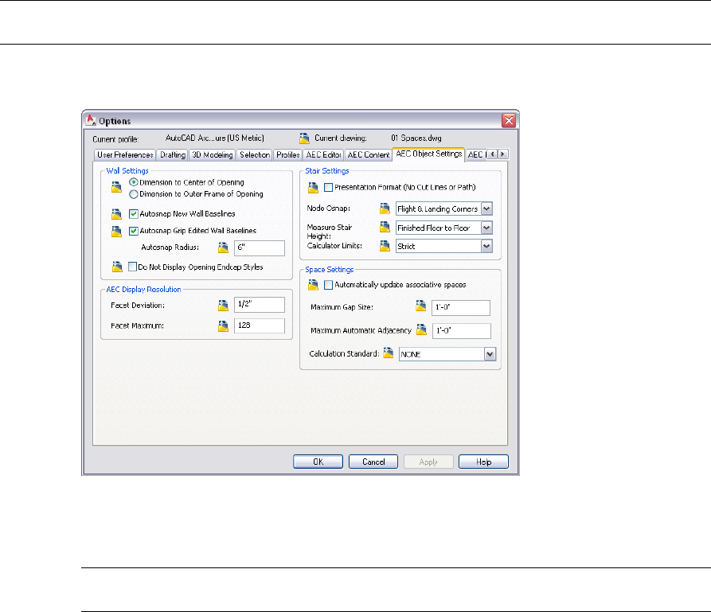The width and height of the screenshot is (711, 612).
Task: Enable Presentation Format checkbox
Action: tap(328, 187)
